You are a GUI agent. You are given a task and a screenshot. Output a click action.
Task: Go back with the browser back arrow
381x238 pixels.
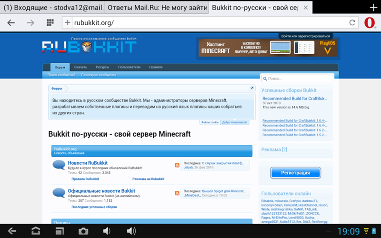pos(11,23)
